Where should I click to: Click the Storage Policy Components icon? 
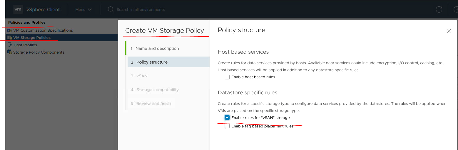point(10,52)
